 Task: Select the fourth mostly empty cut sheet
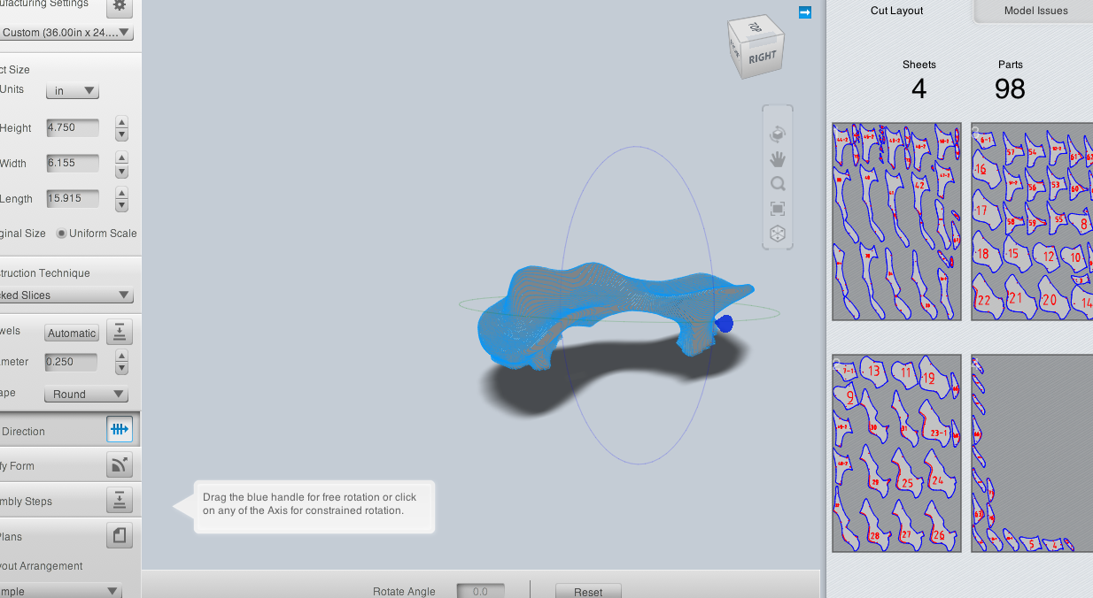1032,453
